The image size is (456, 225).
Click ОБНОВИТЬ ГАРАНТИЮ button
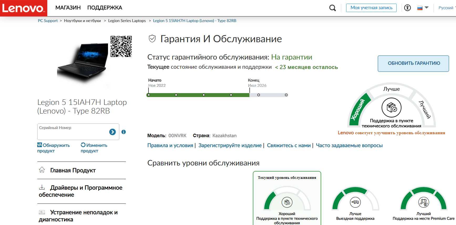413,63
